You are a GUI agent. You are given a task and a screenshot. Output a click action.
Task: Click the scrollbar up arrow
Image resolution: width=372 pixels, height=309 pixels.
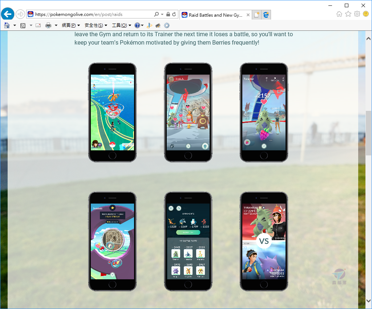[x=368, y=38]
